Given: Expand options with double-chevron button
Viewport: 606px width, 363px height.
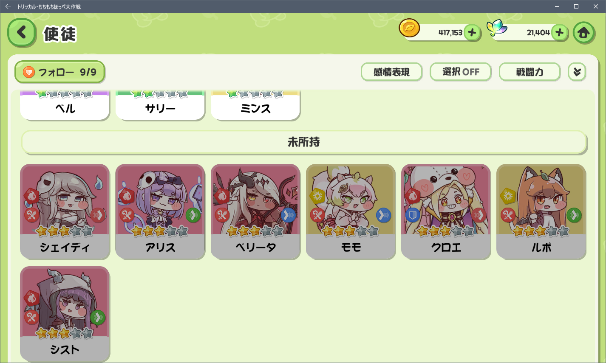Looking at the screenshot, I should pos(577,72).
